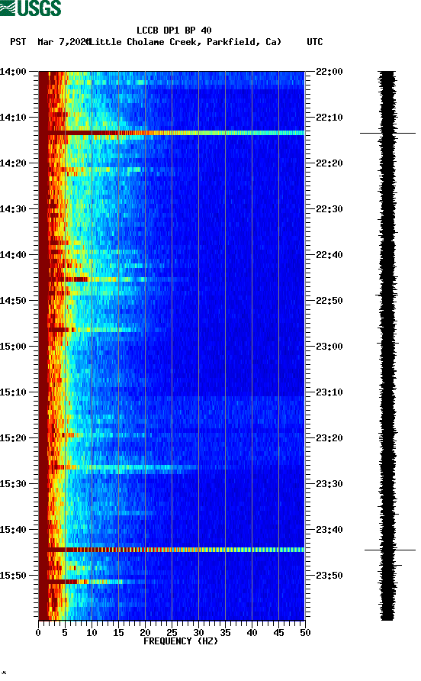Screen dimensions: 421x681
Task: Click the '22:00' UTC time label
Action: point(329,71)
